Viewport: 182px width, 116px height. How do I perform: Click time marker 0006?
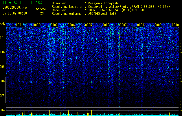click(x=106, y=25)
